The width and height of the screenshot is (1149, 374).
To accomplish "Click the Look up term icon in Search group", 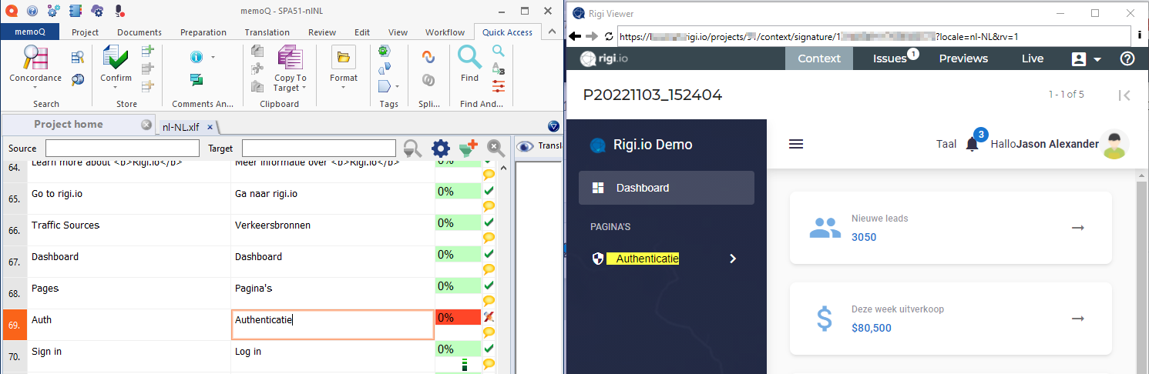I will pyautogui.click(x=77, y=56).
